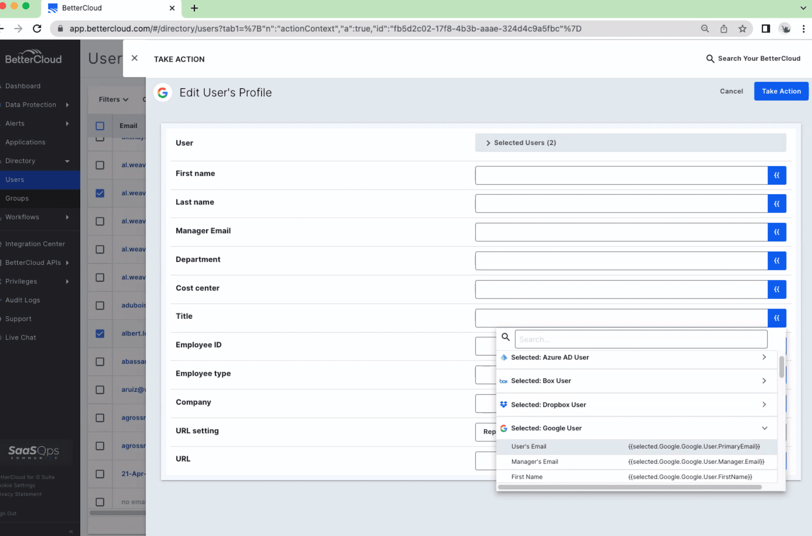812x536 pixels.
Task: Open Support link in sidebar
Action: click(x=18, y=319)
